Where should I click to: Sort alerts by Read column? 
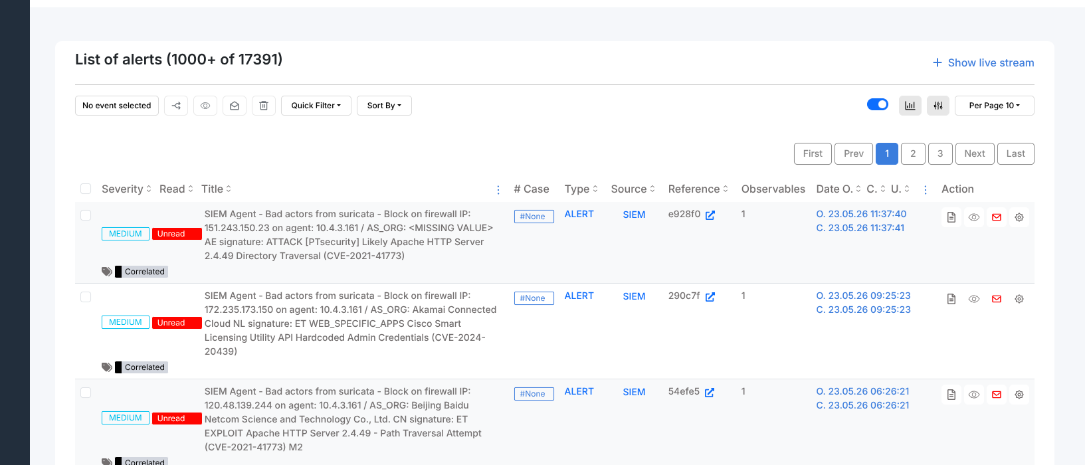coord(176,189)
